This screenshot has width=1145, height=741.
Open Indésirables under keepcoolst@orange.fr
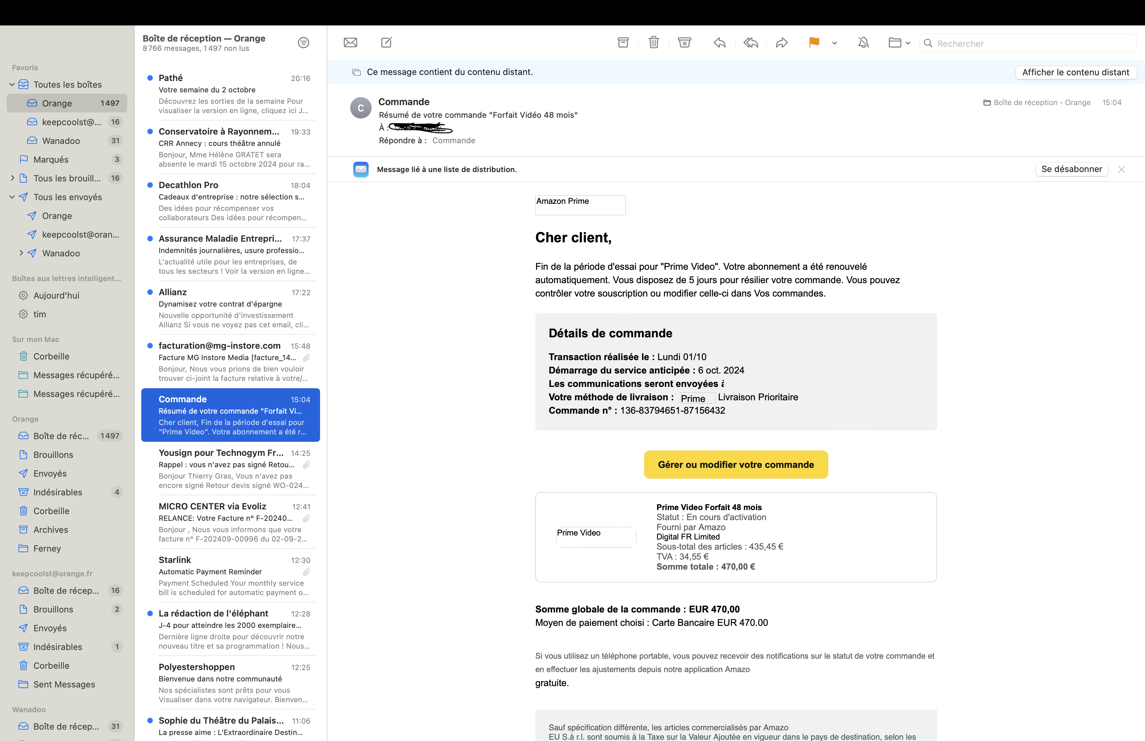[67, 647]
